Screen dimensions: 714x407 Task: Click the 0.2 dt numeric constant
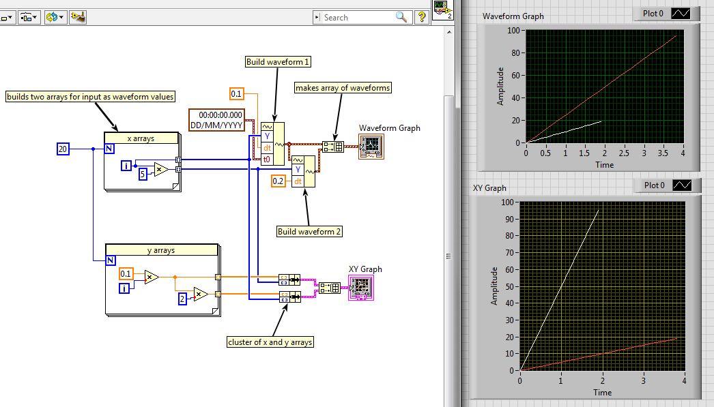point(279,181)
